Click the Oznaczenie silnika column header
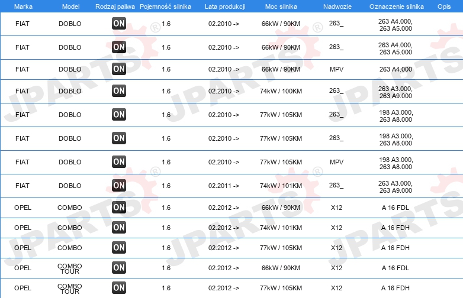 click(x=396, y=7)
